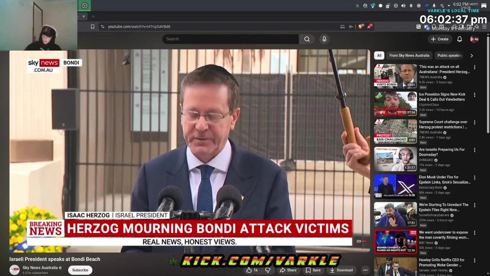
Task: Click the video player showing Herzog speech
Action: [x=189, y=151]
